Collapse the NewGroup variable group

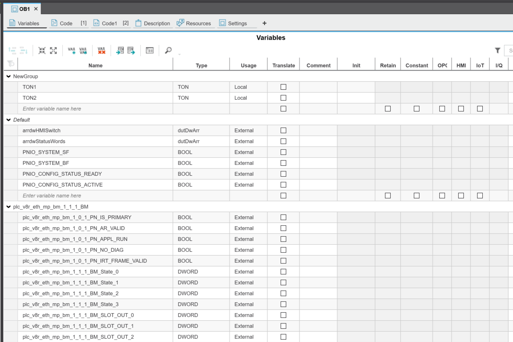(9, 76)
